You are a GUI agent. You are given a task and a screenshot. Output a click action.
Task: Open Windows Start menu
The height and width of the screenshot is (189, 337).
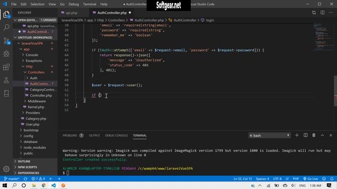(5, 185)
